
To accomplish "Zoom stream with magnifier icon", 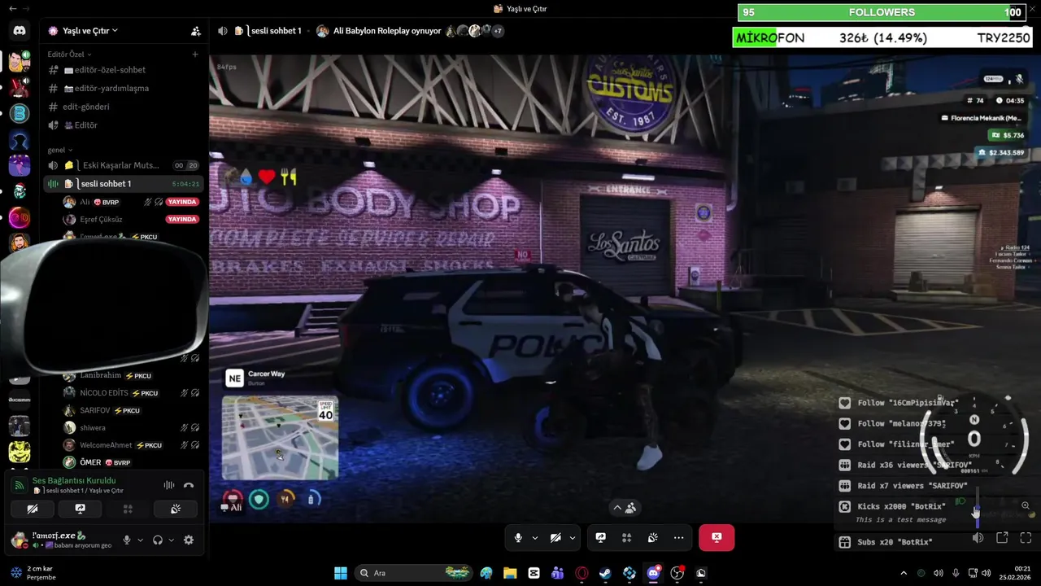I will coord(1026,505).
